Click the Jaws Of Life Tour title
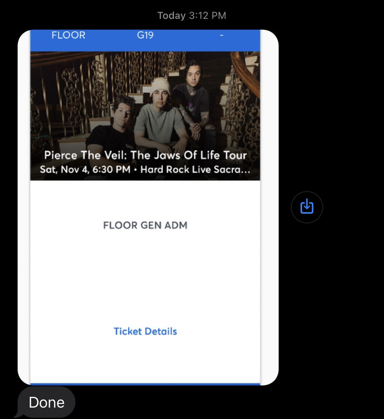The image size is (384, 419). click(x=145, y=155)
